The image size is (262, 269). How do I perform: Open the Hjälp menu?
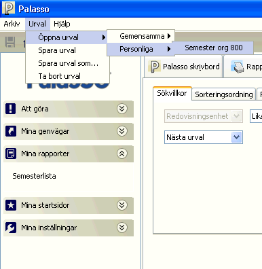pyautogui.click(x=62, y=24)
